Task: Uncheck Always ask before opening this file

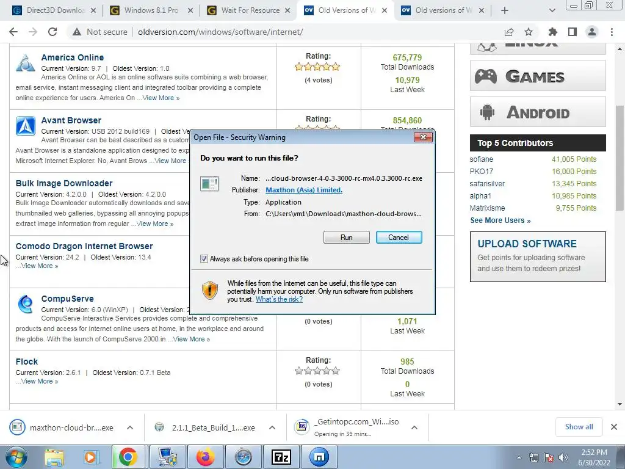Action: pyautogui.click(x=204, y=259)
